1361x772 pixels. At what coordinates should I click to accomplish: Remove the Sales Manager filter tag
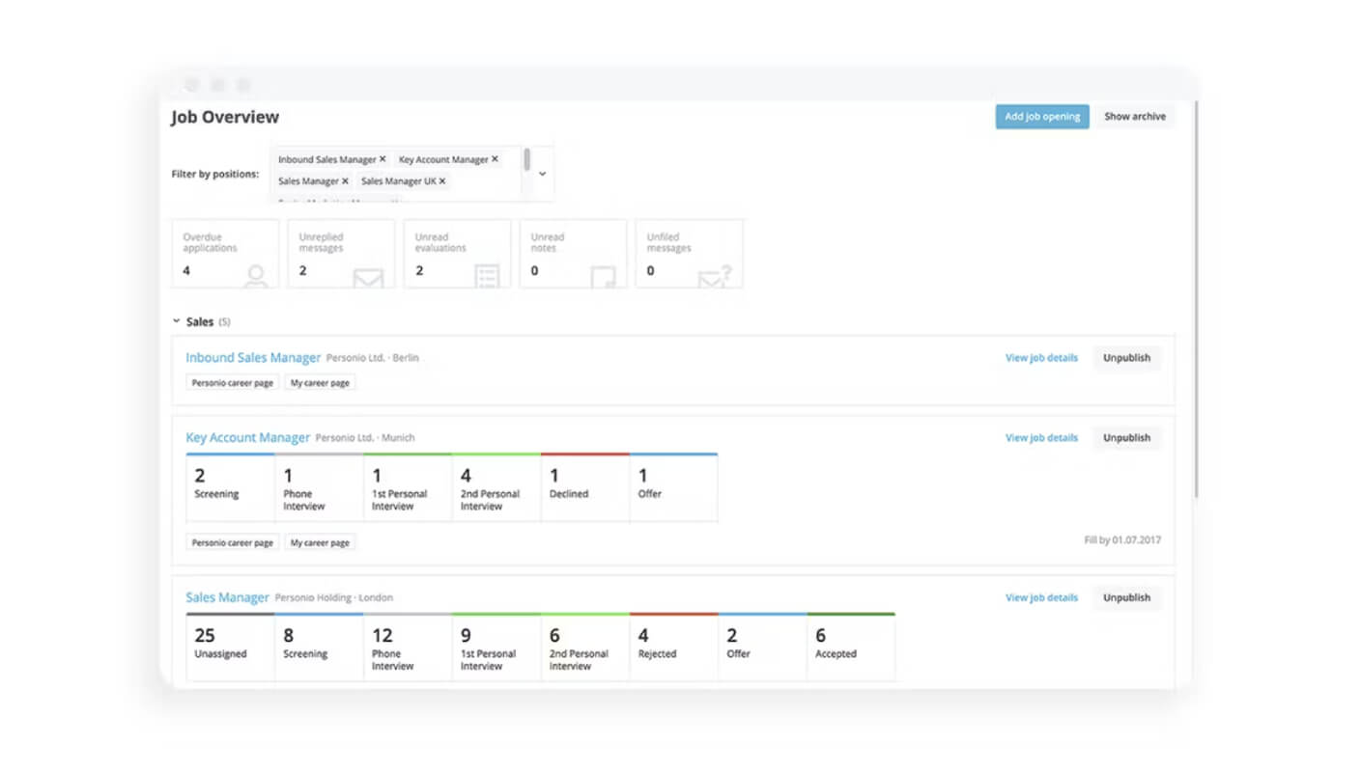coord(345,180)
